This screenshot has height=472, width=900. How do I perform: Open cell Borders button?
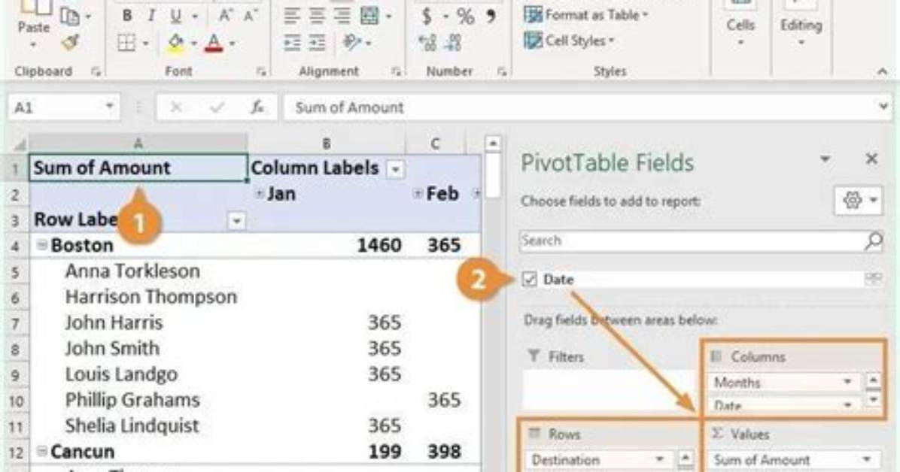coord(126,43)
